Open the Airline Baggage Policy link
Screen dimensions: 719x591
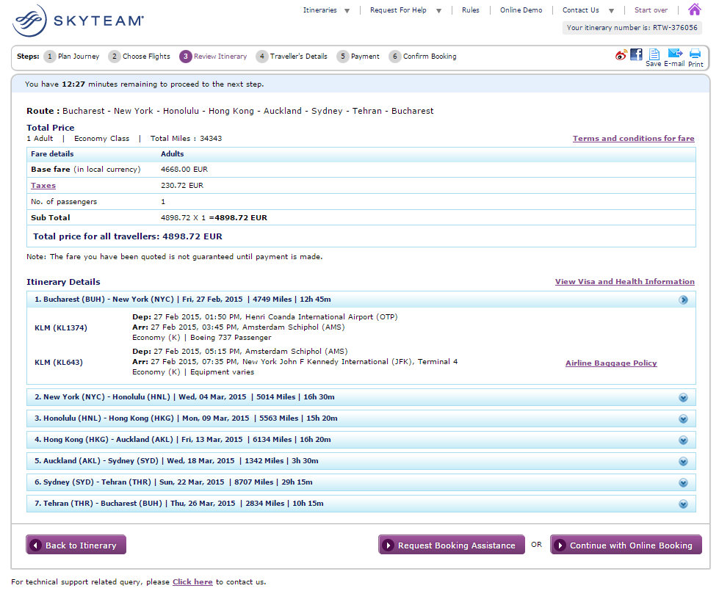coord(611,363)
